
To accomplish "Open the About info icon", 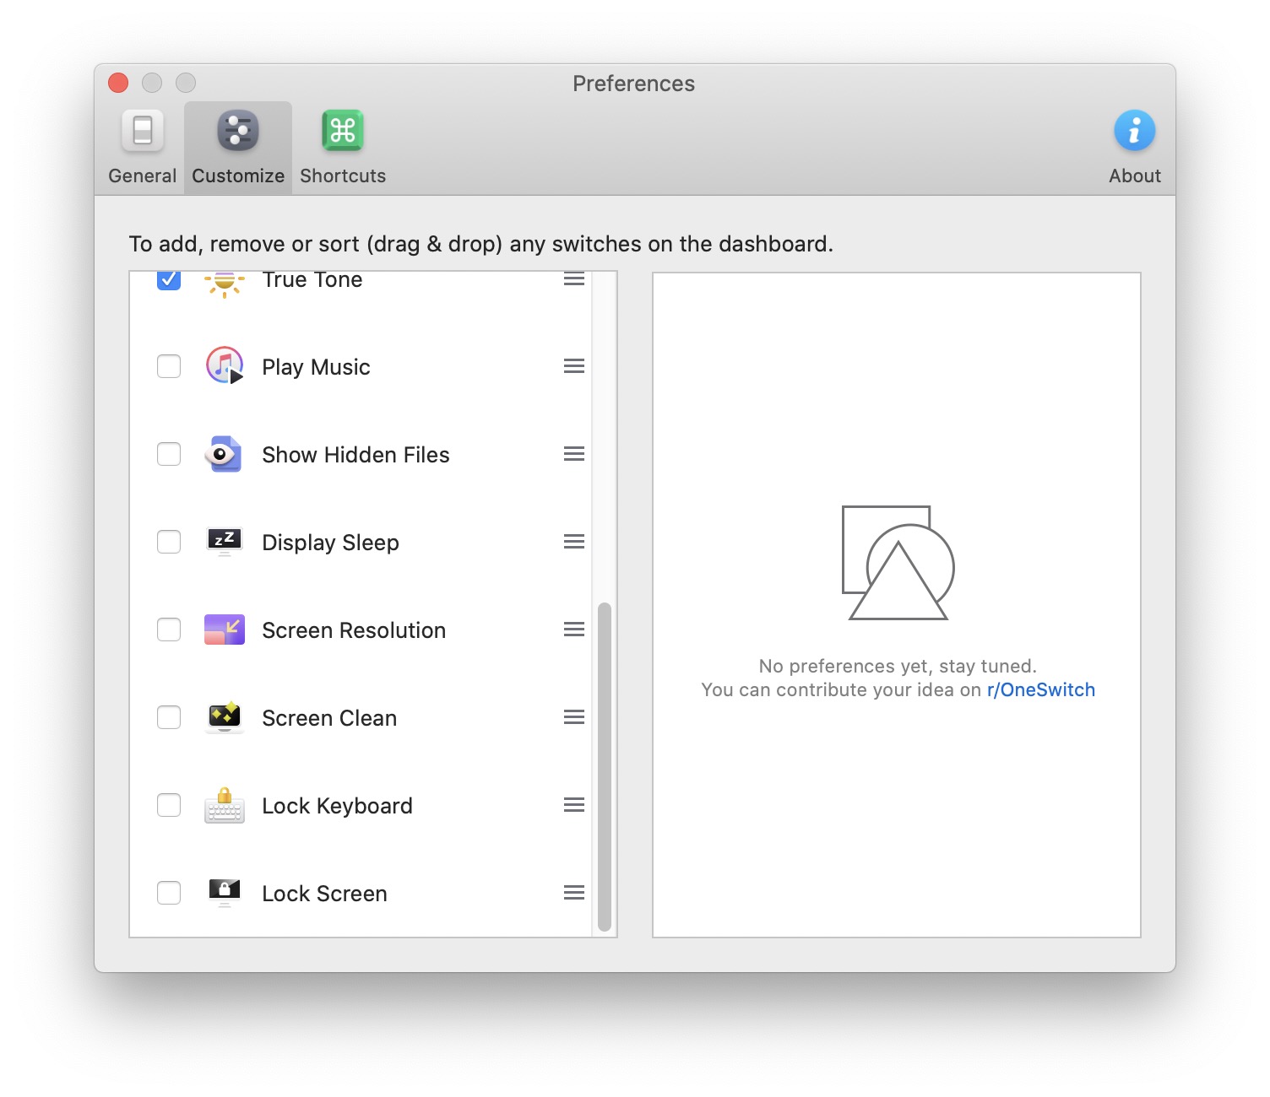I will point(1134,132).
